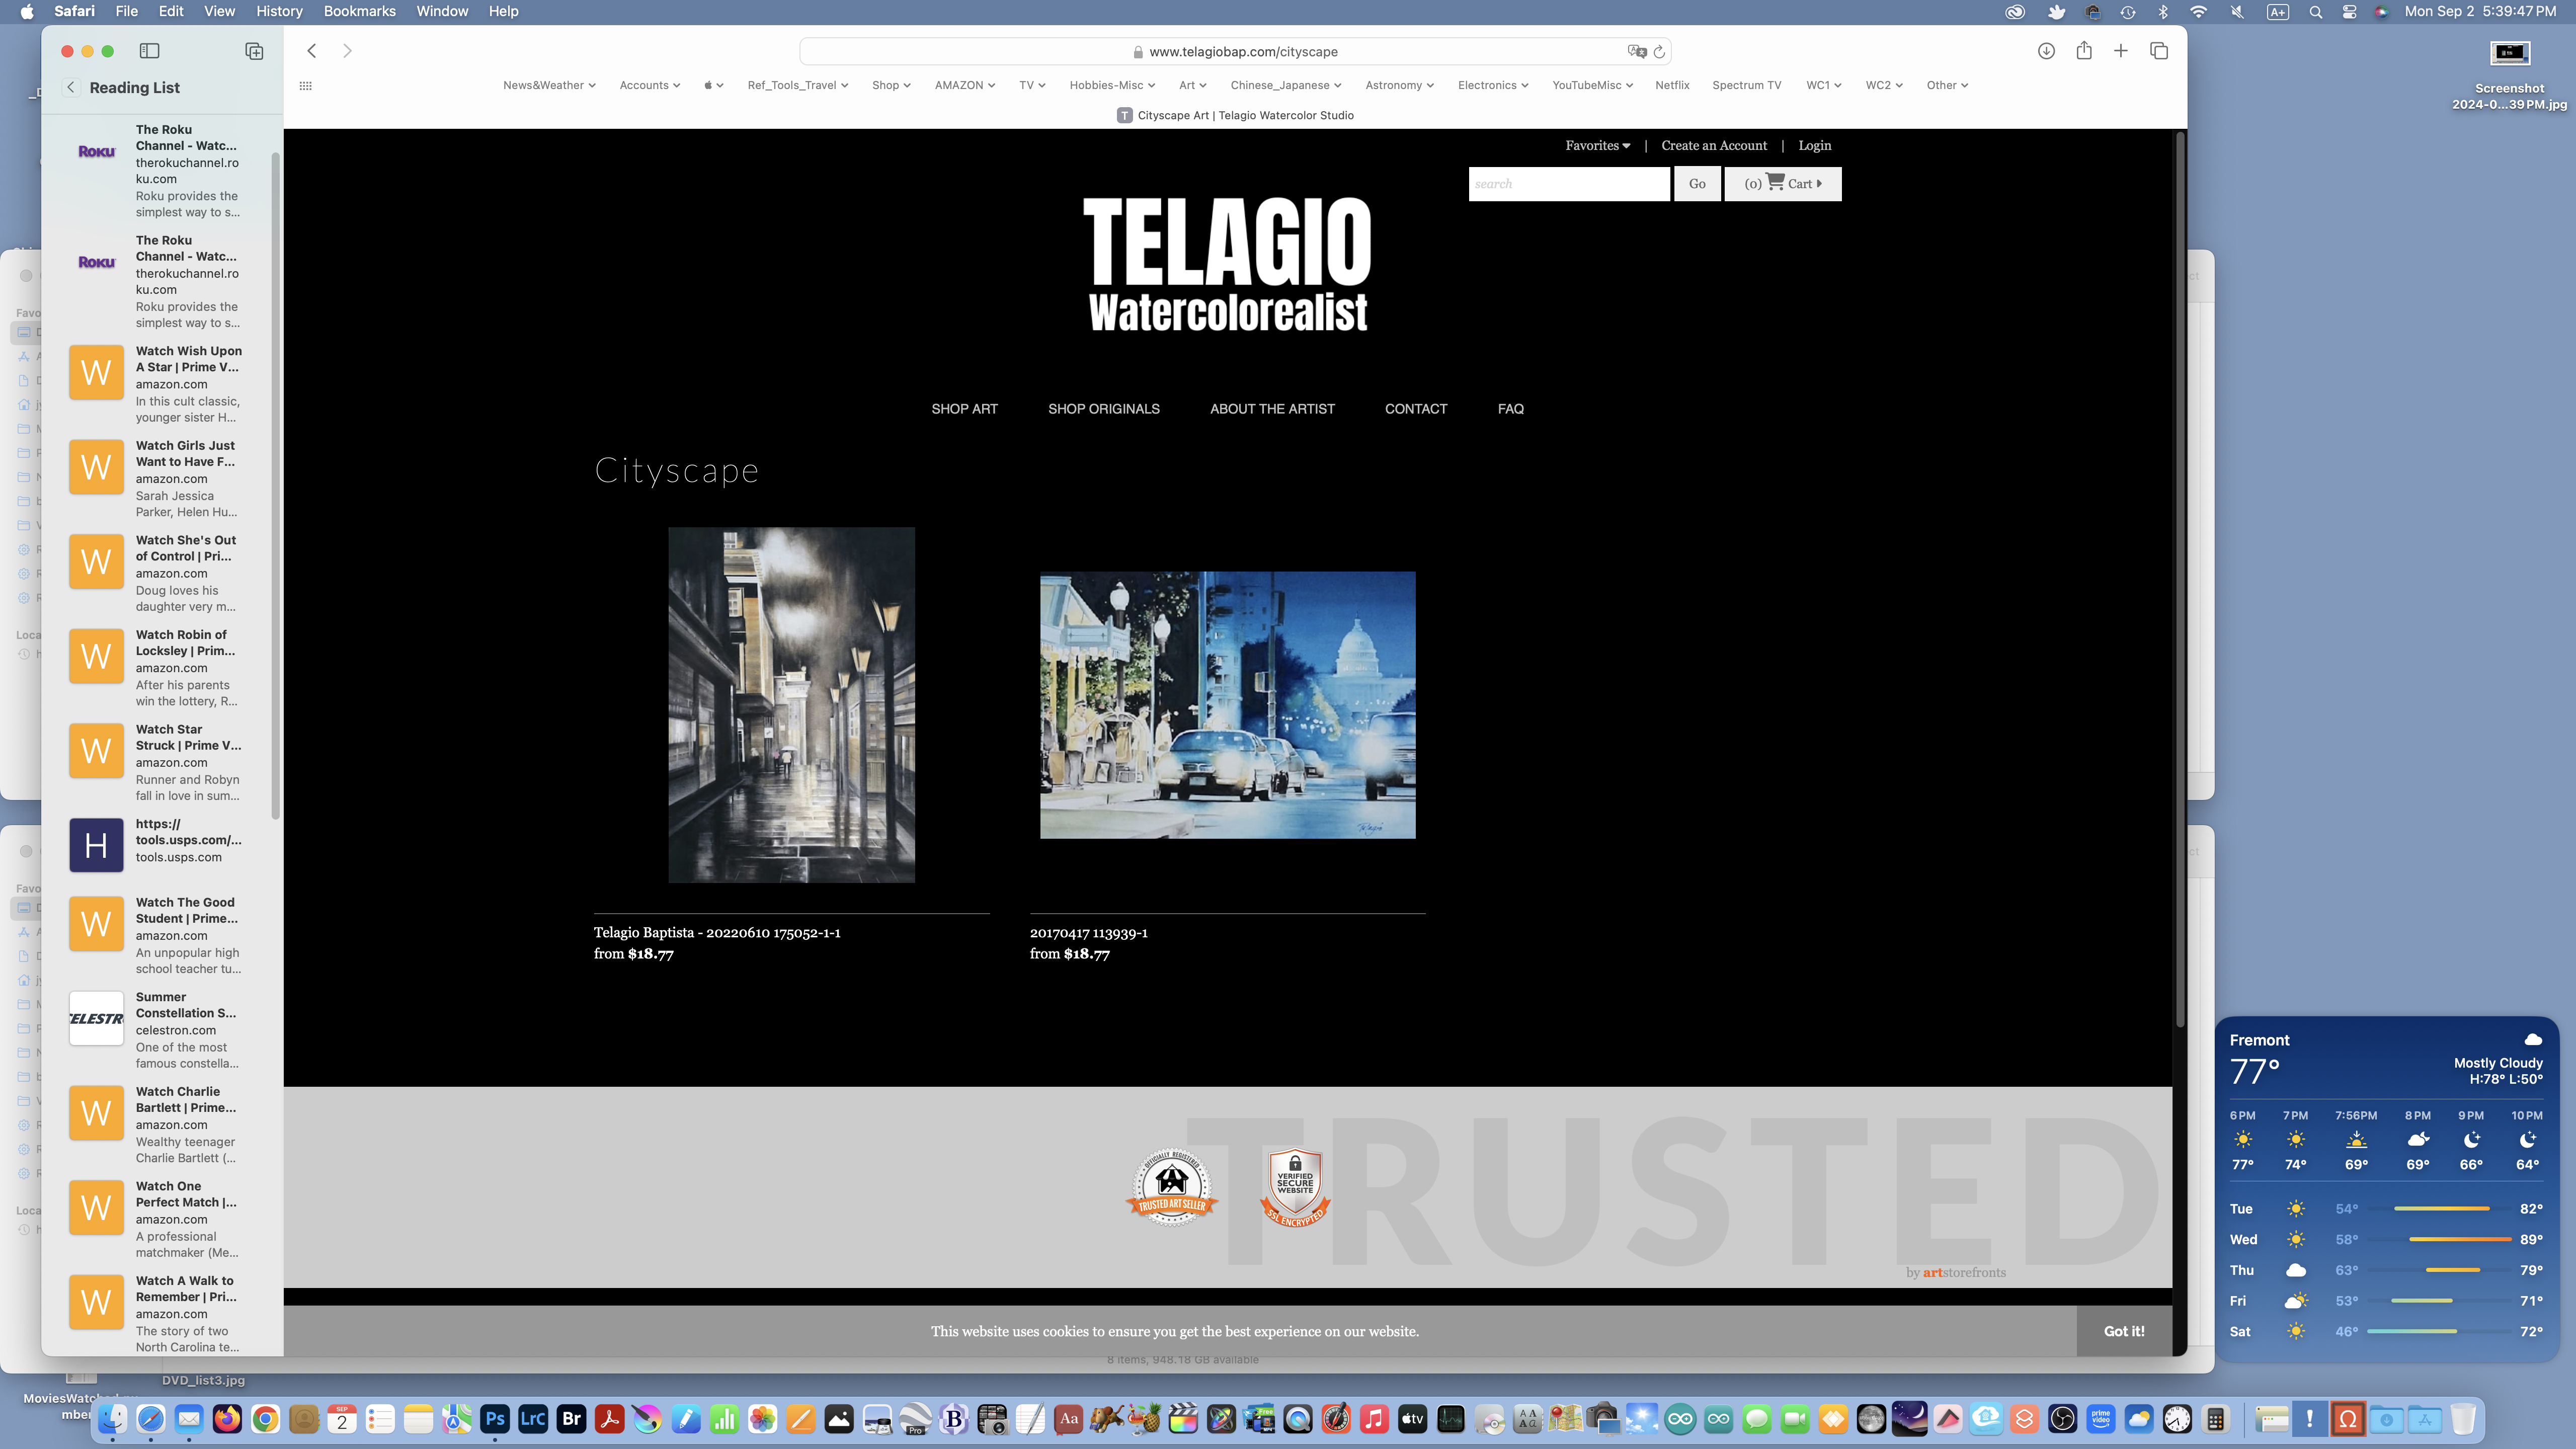Open the blue Capitol cityscape painting thumbnail
This screenshot has width=2576, height=1449.
coord(1227,705)
